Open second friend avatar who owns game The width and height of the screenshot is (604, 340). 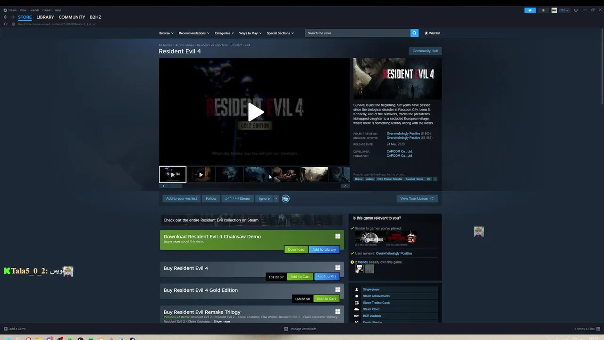click(x=369, y=269)
